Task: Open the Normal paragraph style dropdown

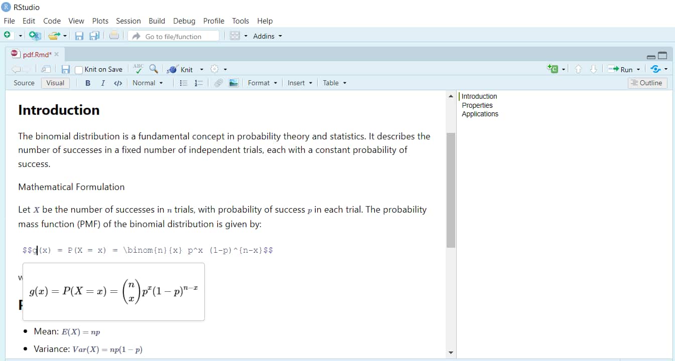Action: pyautogui.click(x=148, y=83)
